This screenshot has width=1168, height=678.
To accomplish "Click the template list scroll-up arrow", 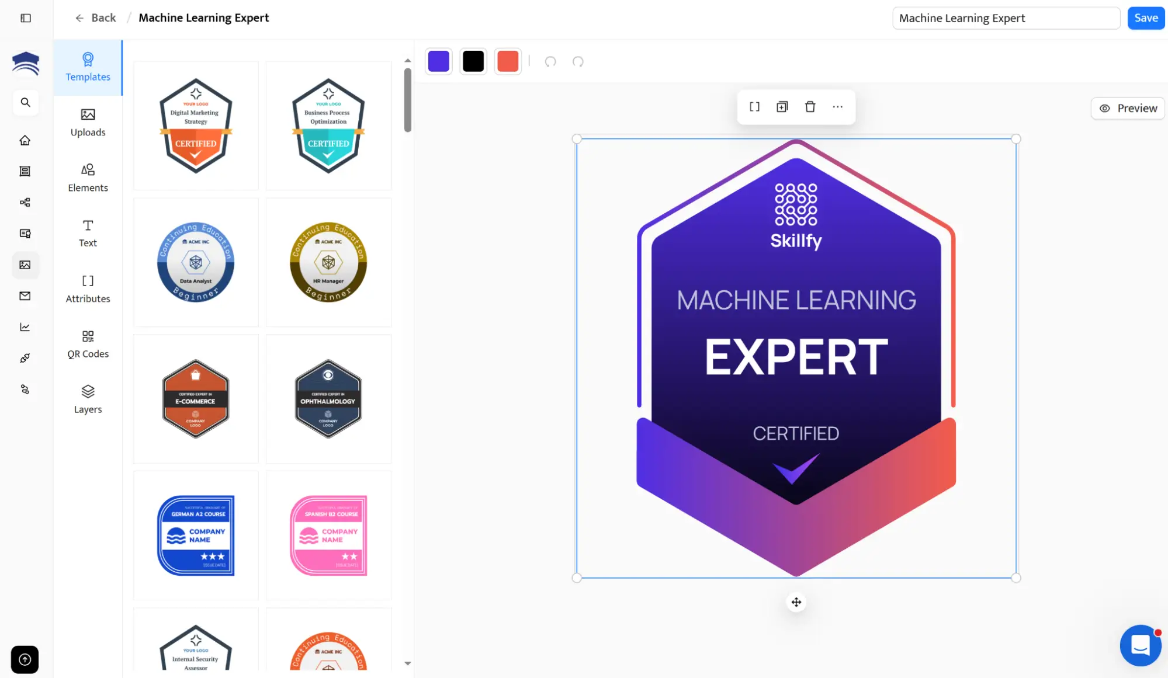I will pyautogui.click(x=408, y=61).
